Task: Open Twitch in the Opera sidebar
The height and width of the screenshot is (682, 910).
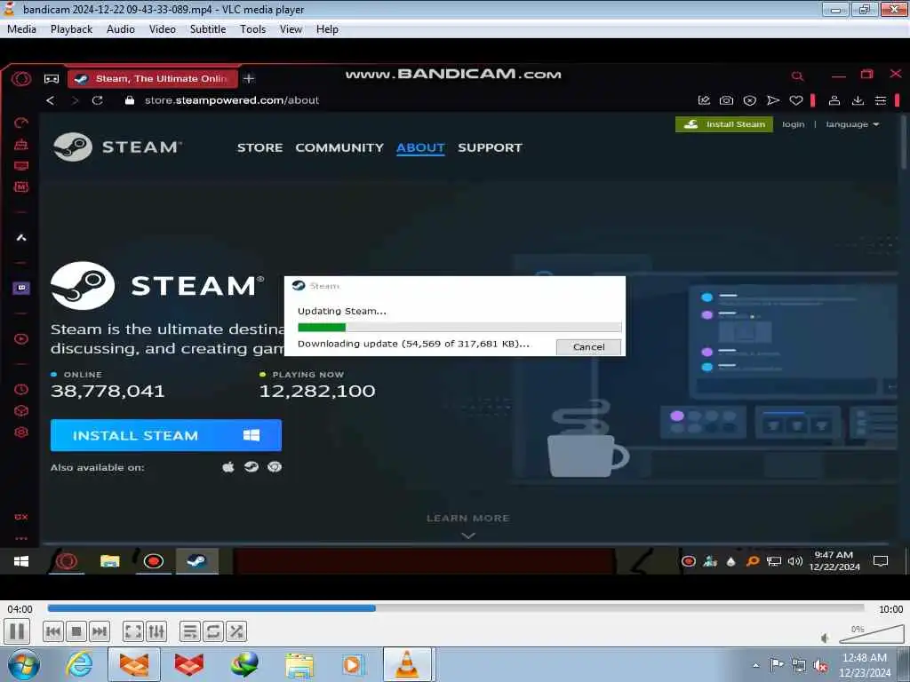Action: tap(21, 288)
